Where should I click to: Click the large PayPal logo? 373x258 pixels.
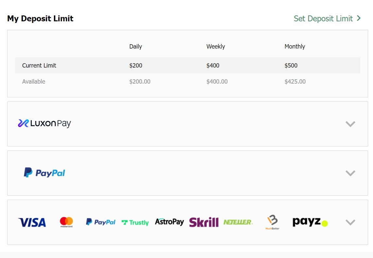click(x=44, y=173)
